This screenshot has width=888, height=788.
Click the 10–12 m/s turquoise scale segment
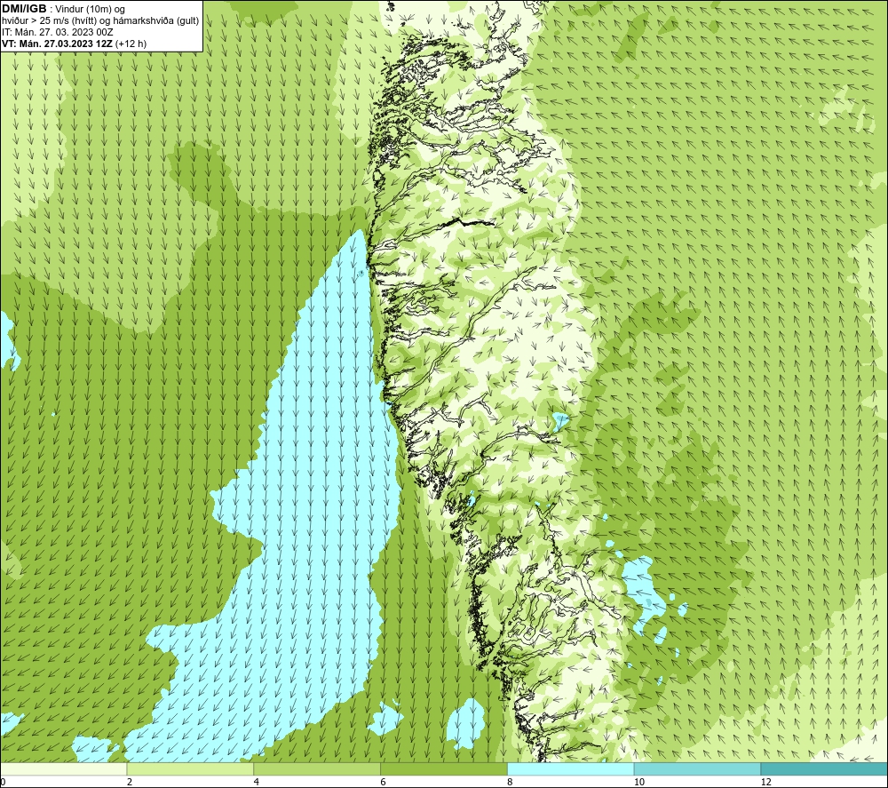pyautogui.click(x=698, y=768)
